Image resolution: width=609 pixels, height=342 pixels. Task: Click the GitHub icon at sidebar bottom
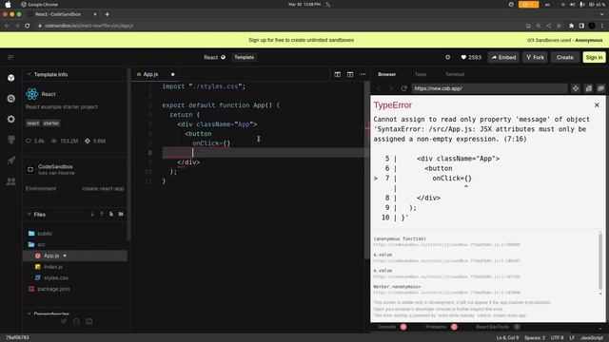pyautogui.click(x=76, y=321)
